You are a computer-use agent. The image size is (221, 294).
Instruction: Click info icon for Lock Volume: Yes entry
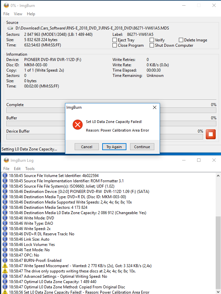coord(5,245)
